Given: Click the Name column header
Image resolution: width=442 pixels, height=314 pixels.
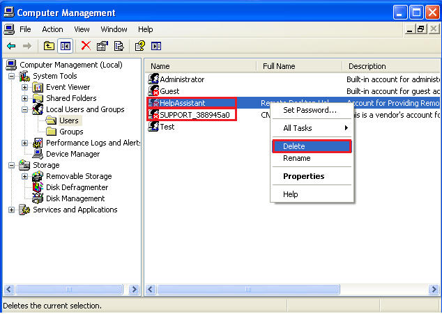Looking at the screenshot, I should tap(201, 66).
